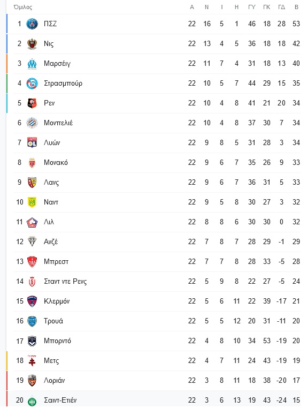The height and width of the screenshot is (408, 307).
Task: Click the Όμιλος column header
Action: click(23, 7)
